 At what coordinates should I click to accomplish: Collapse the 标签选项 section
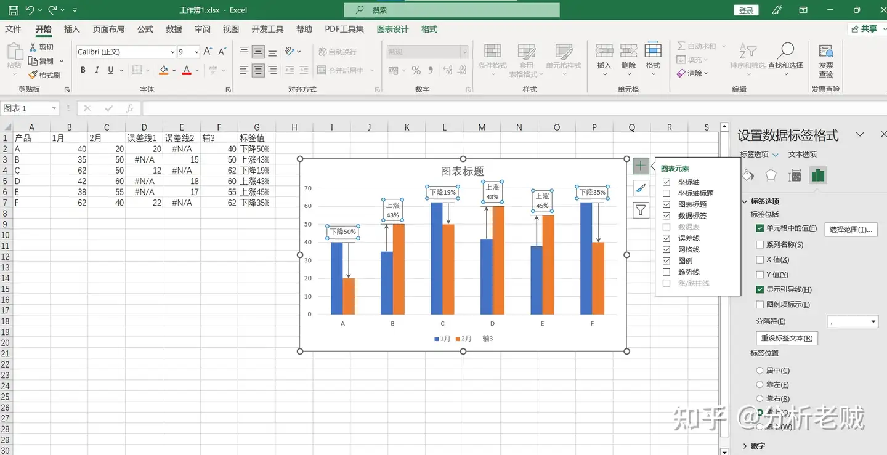(x=745, y=201)
